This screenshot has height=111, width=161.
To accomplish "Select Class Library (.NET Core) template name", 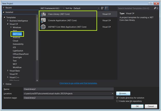I will [59, 14].
